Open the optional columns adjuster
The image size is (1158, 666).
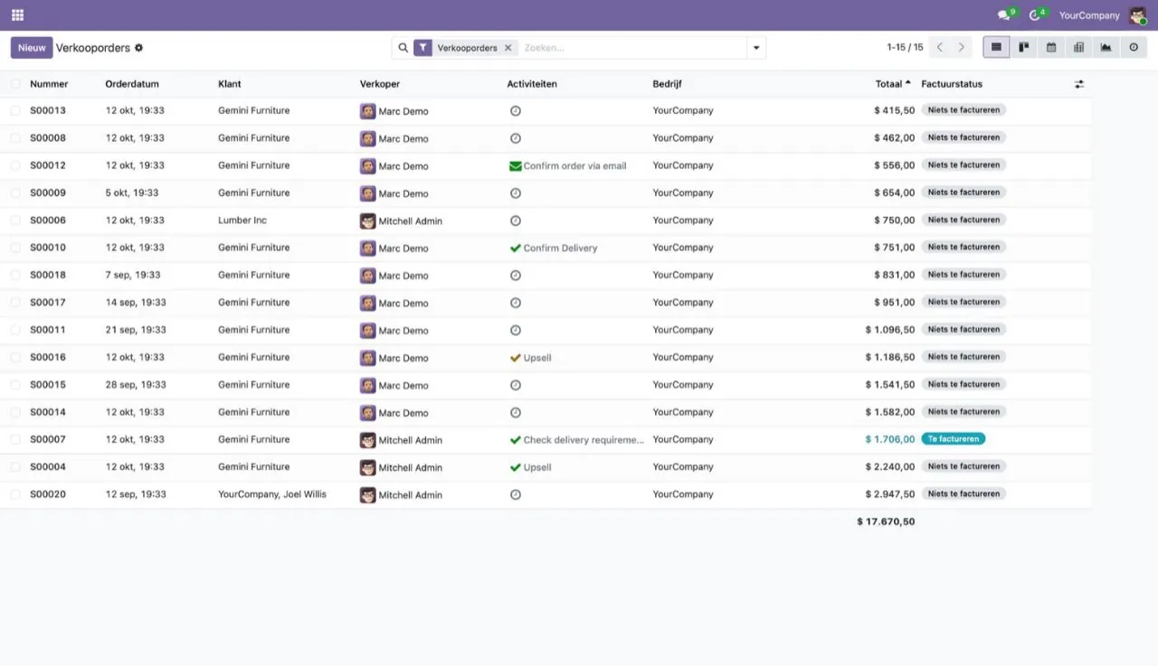coord(1079,84)
